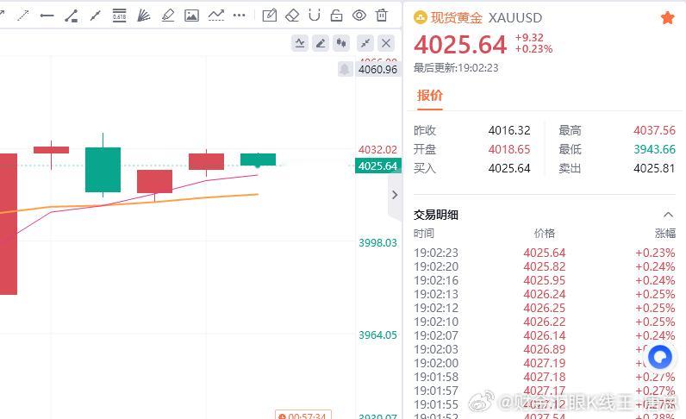
Task: Click the 3998.03 price axis label
Action: point(378,242)
